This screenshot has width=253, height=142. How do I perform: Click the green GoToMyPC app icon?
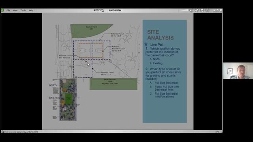click(3, 10)
